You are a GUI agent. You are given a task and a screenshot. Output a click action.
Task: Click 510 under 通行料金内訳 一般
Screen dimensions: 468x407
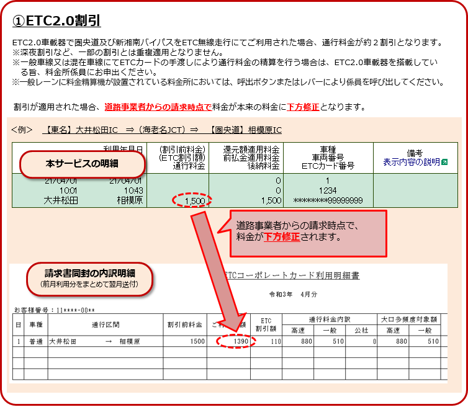click(338, 342)
